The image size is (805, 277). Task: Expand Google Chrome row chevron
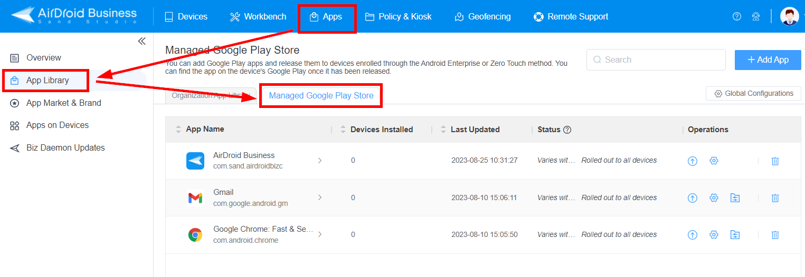coord(320,234)
